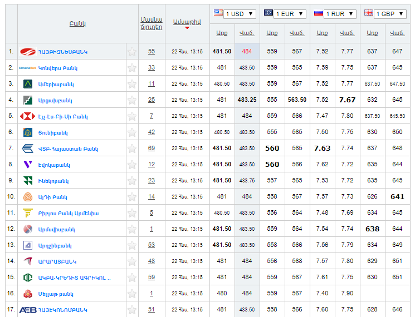
Task: Click the Araratbank logo in row 14
Action: point(28,261)
